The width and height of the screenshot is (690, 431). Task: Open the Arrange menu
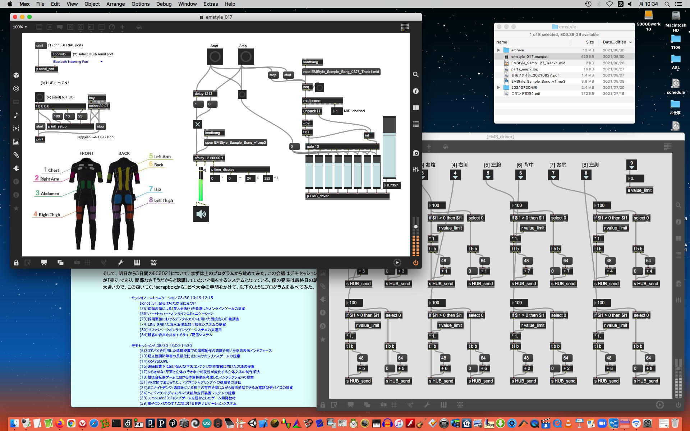click(x=115, y=4)
